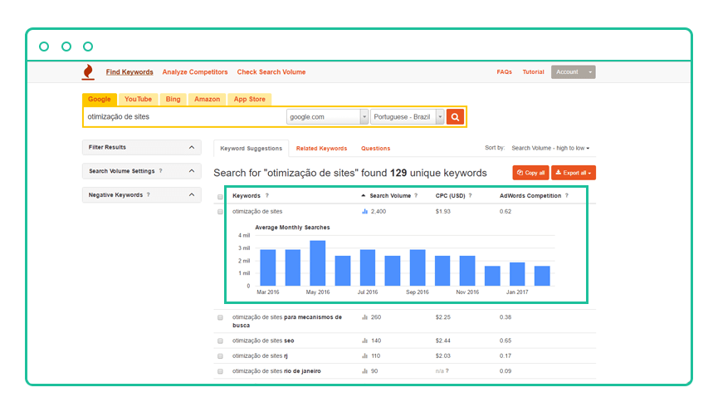
Task: Click help mark next to Keywords header
Action: pyautogui.click(x=267, y=196)
